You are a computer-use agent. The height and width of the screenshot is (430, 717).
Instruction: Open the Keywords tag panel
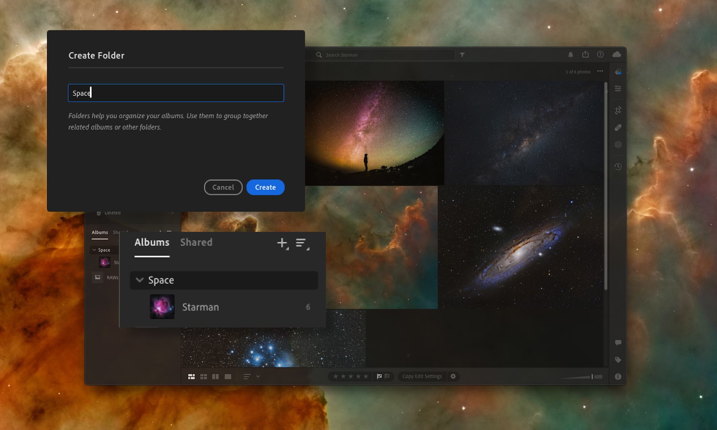click(618, 360)
